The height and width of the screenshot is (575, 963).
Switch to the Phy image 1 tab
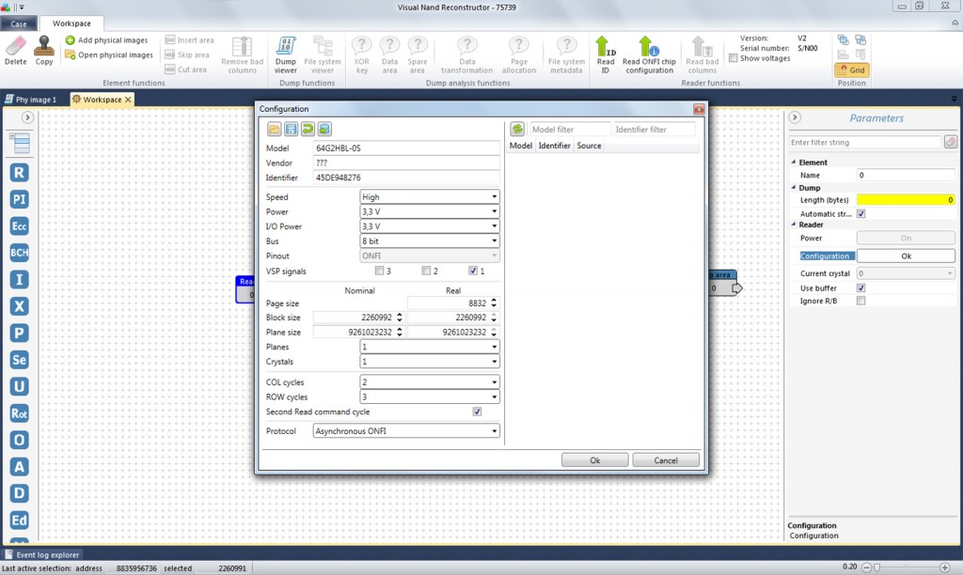[31, 100]
